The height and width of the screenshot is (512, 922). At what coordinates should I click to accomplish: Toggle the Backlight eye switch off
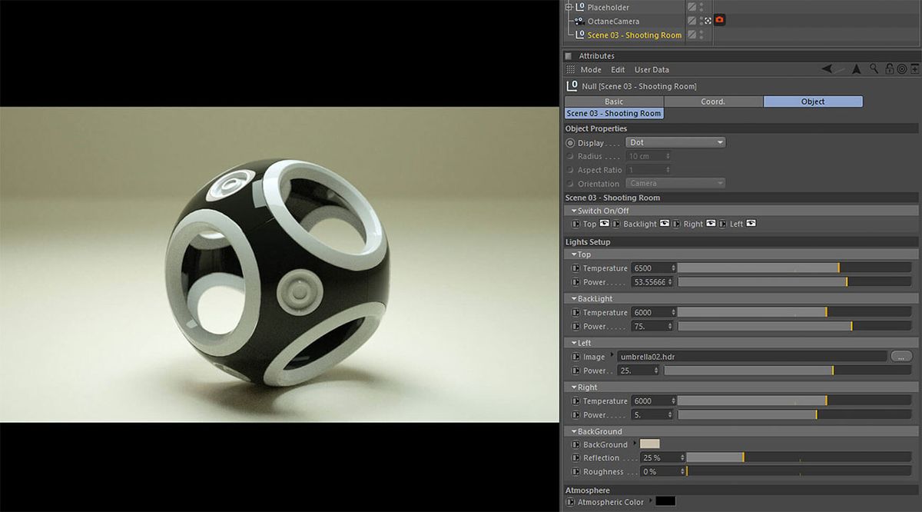665,224
